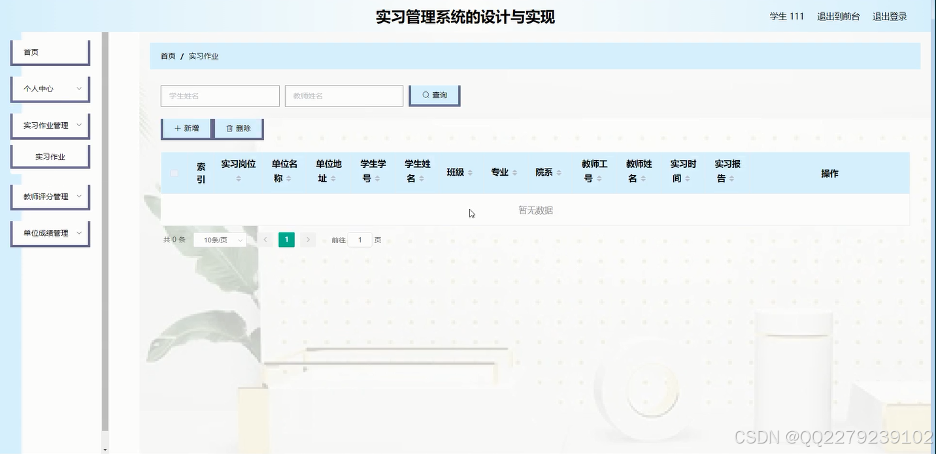Screen dimensions: 936x454
Task: Click the previous page arrow in pagination
Action: pyautogui.click(x=265, y=240)
